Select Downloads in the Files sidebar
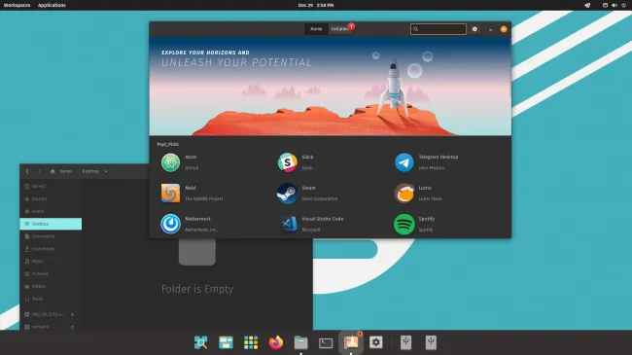 [x=51, y=249]
